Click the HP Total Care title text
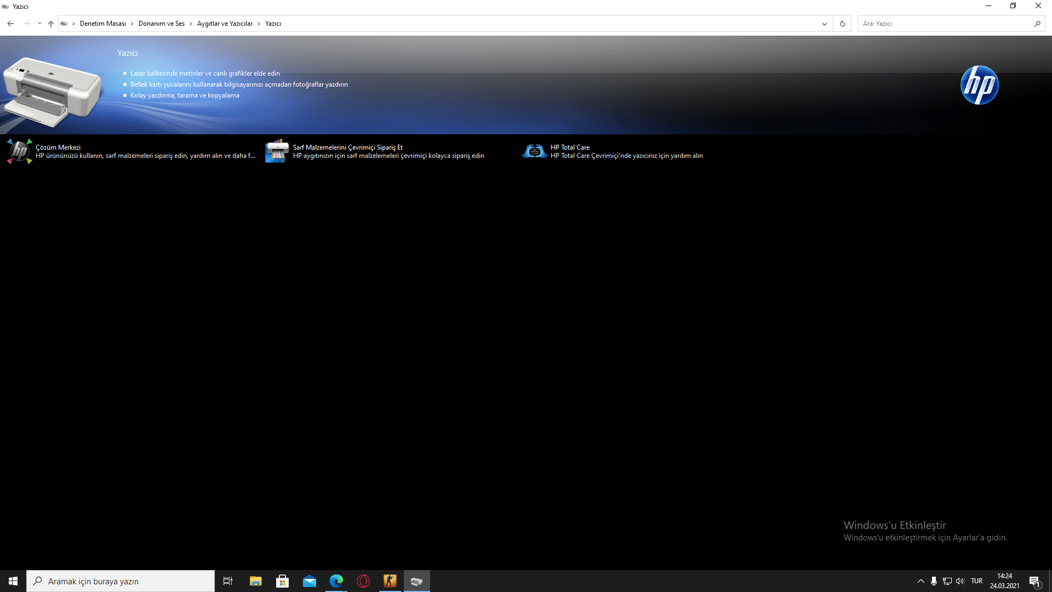Screen dimensions: 1052x592 pos(570,147)
